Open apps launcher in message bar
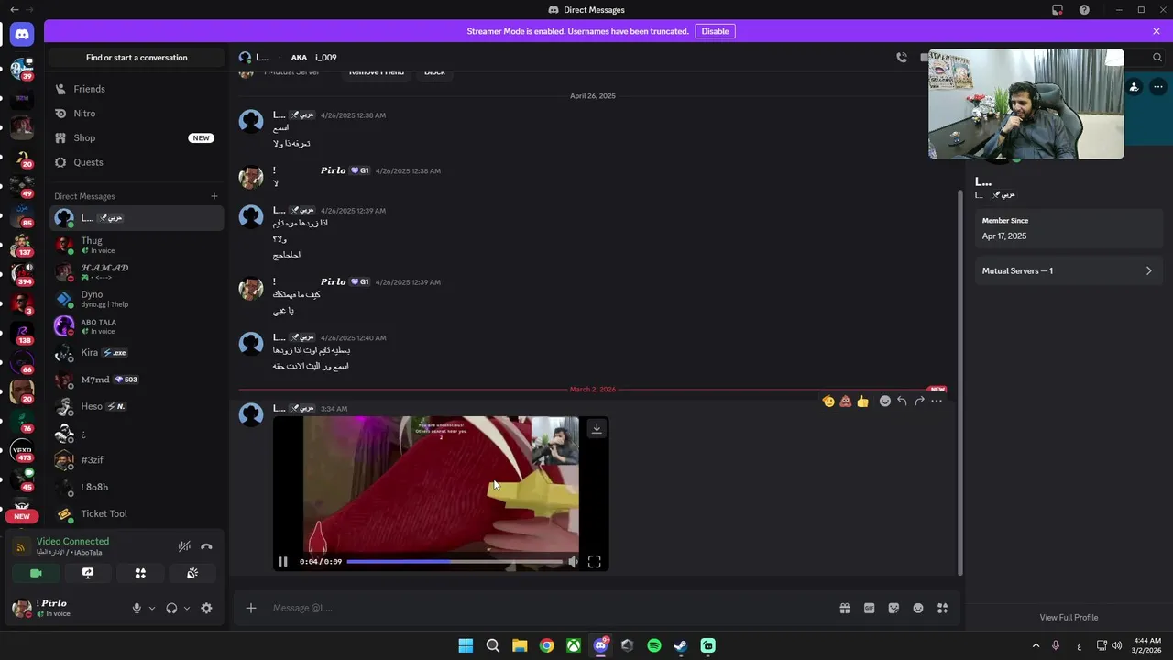Viewport: 1173px width, 660px height. (x=943, y=608)
